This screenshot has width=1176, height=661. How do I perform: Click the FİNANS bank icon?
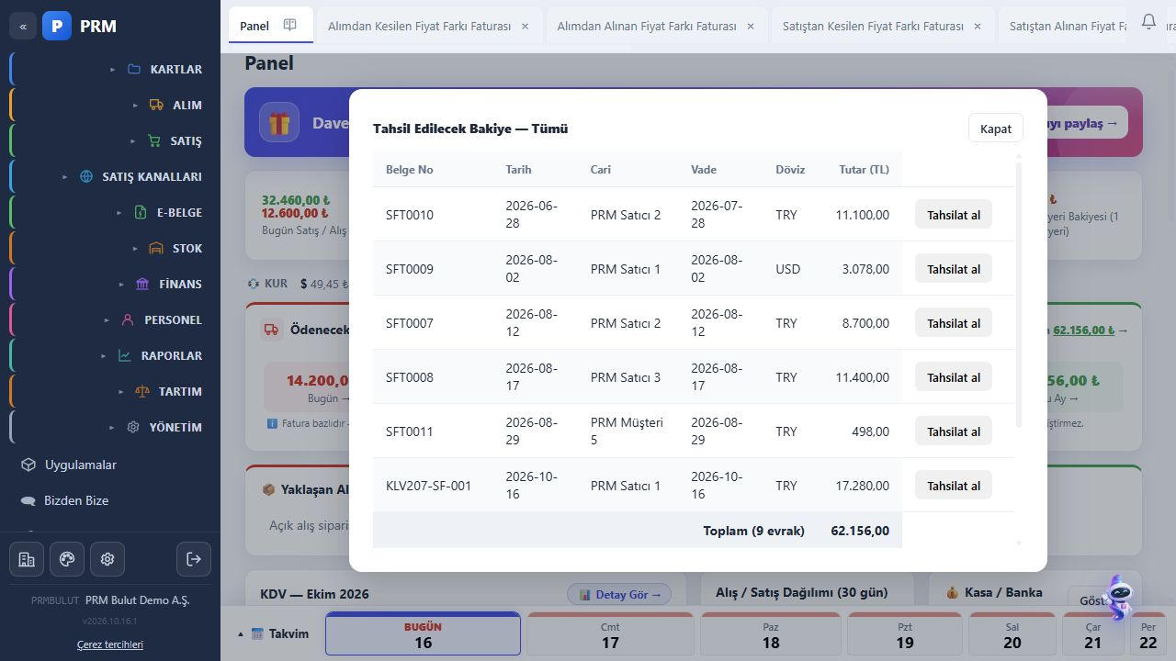pos(142,284)
